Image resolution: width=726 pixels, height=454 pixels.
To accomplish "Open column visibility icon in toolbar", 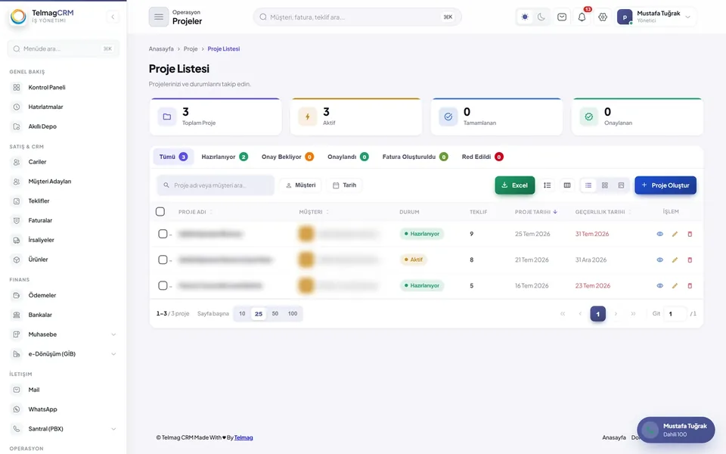I will click(x=566, y=185).
